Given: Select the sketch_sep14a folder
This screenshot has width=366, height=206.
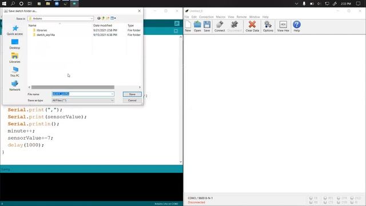Looking at the screenshot, I should click(46, 35).
